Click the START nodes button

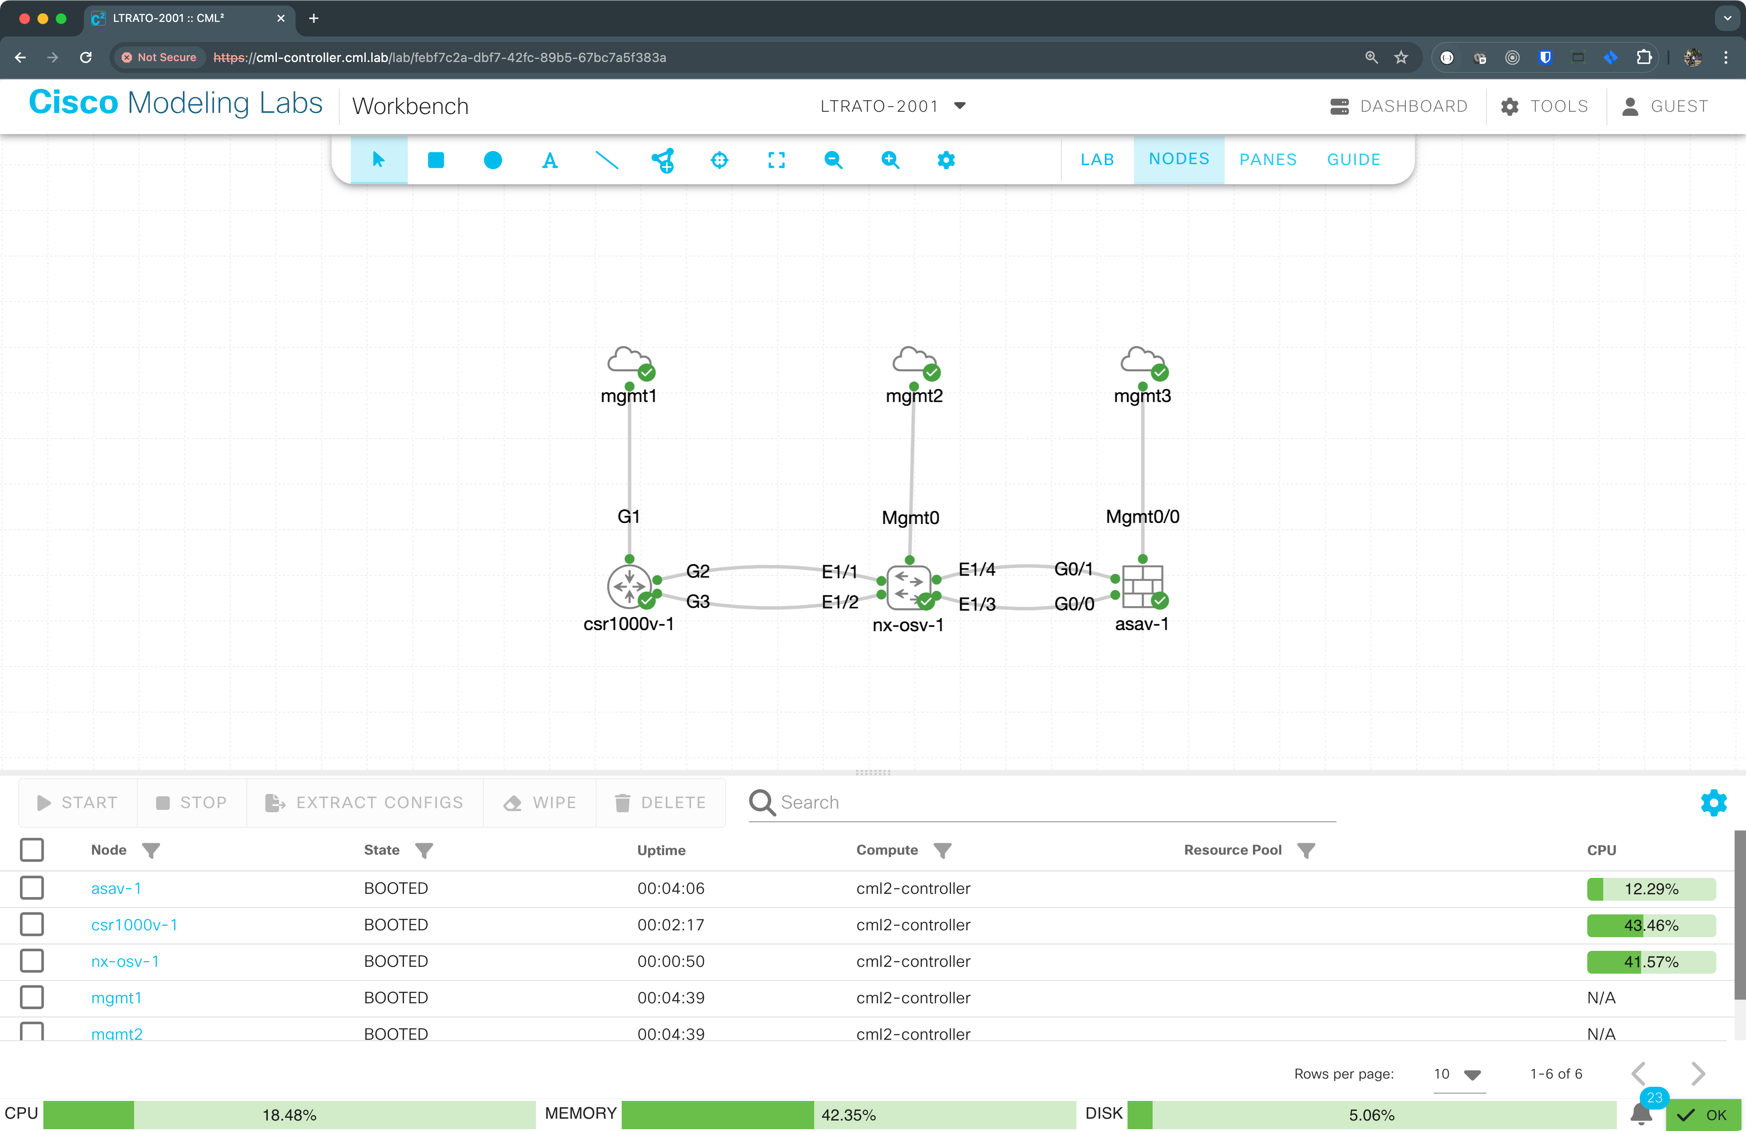pos(78,802)
